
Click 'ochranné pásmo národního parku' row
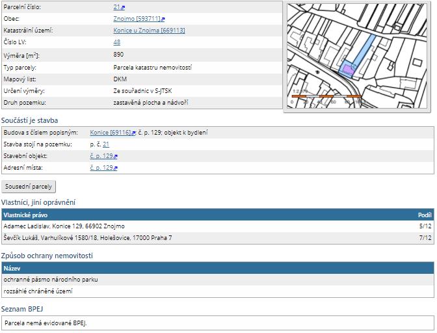click(x=218, y=280)
